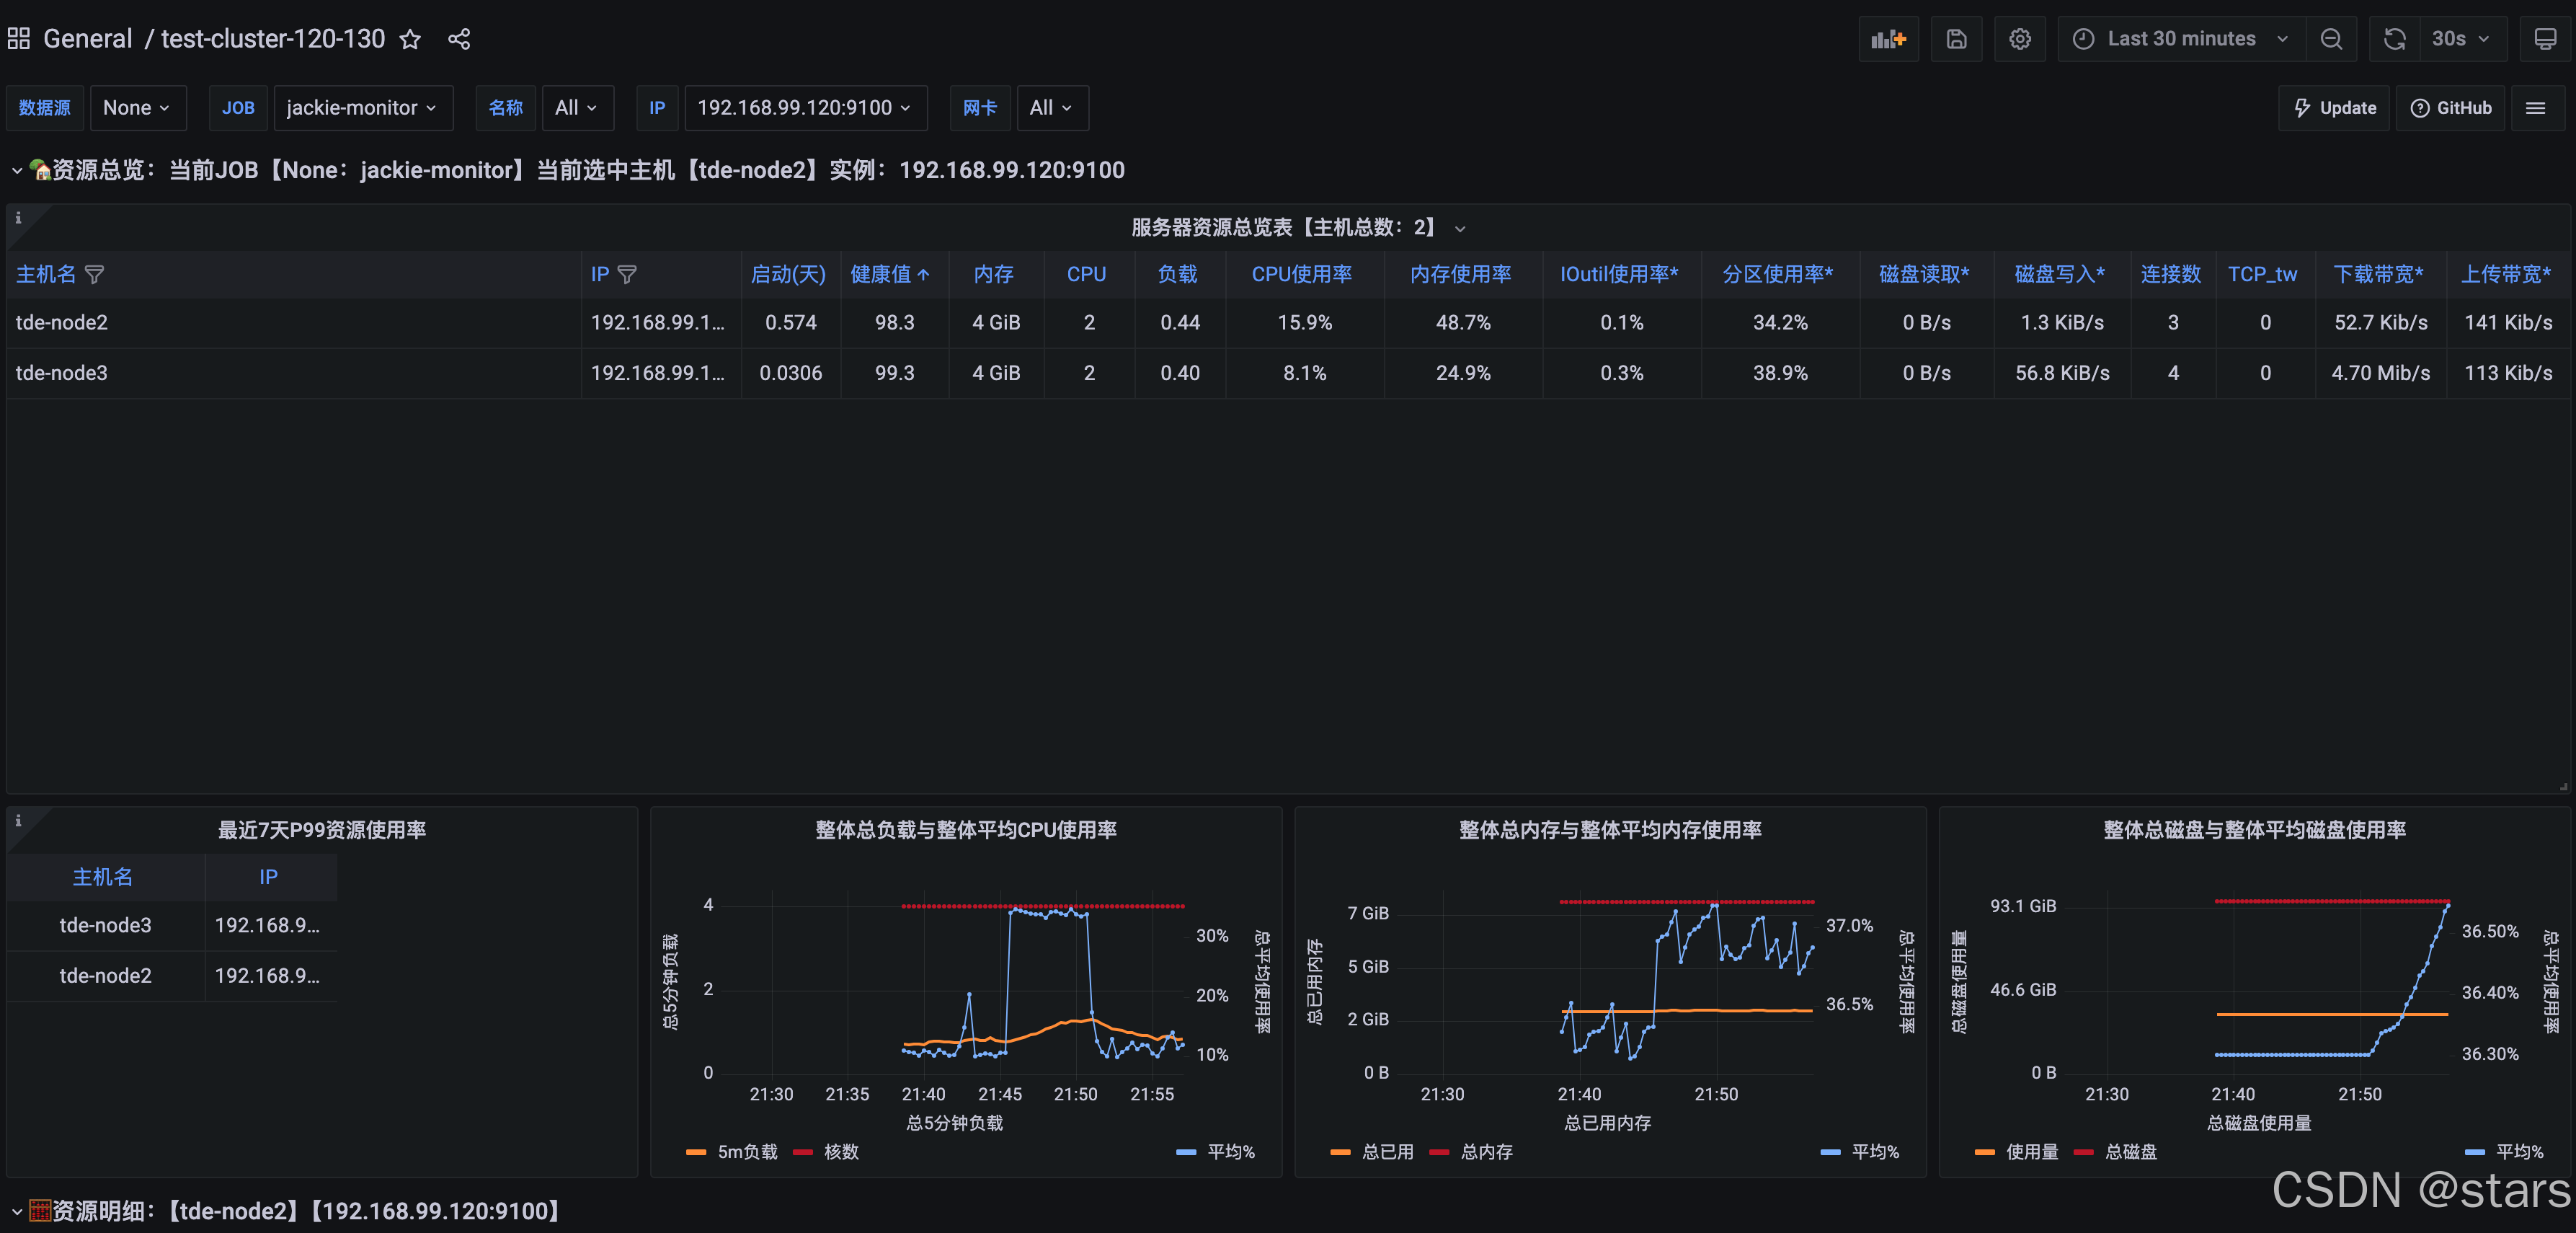Image resolution: width=2576 pixels, height=1233 pixels.
Task: Sort table by 上传带宽* column
Action: (2506, 274)
